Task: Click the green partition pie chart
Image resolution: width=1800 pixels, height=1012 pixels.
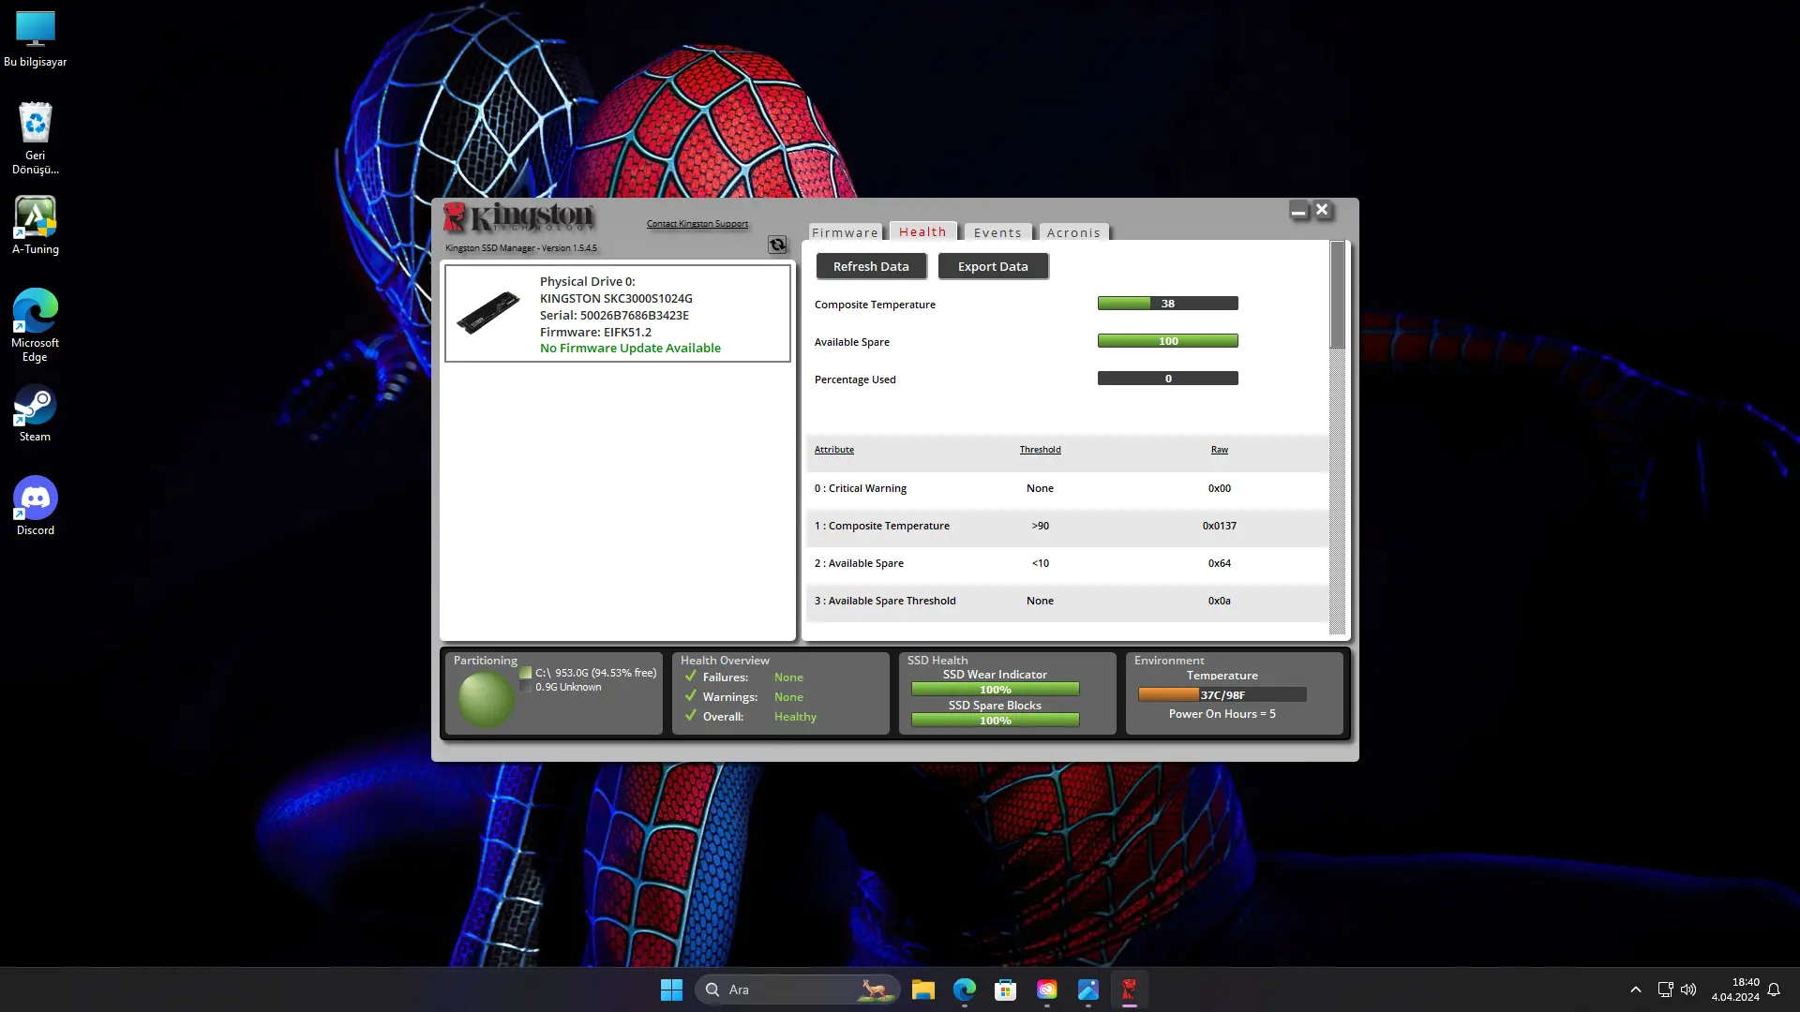Action: coord(486,699)
